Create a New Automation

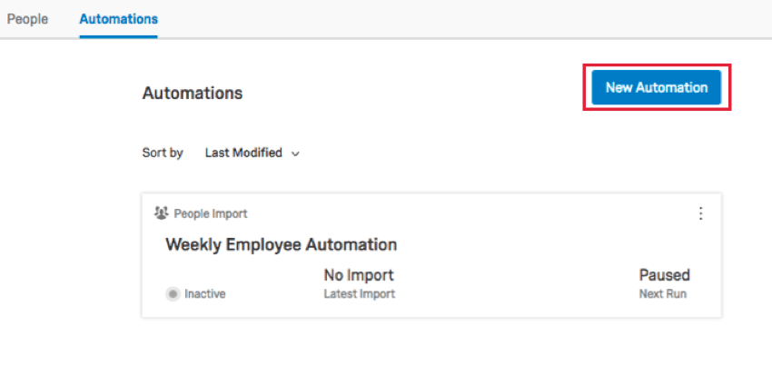pyautogui.click(x=657, y=87)
